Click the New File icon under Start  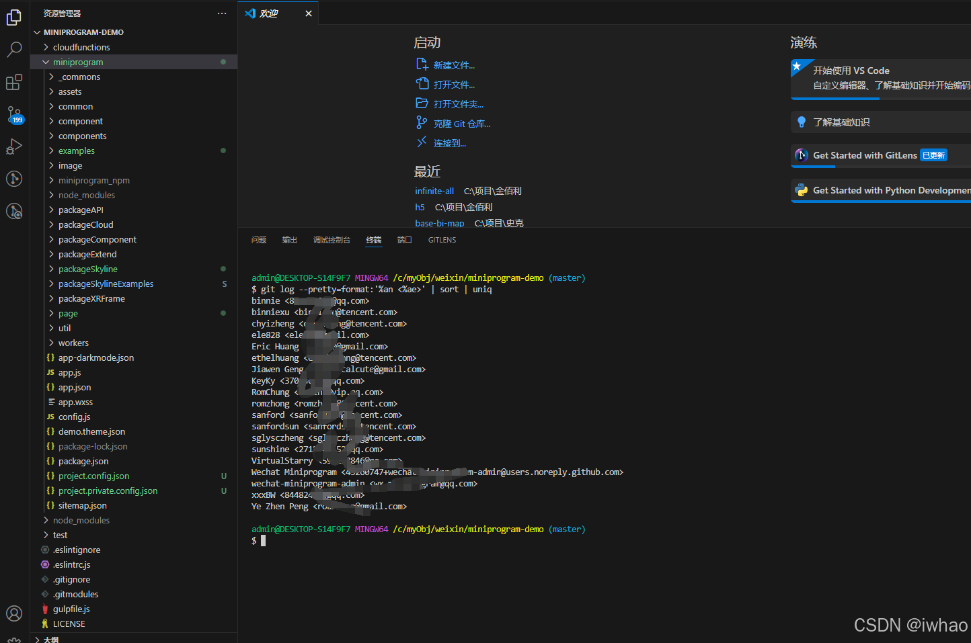(x=422, y=65)
